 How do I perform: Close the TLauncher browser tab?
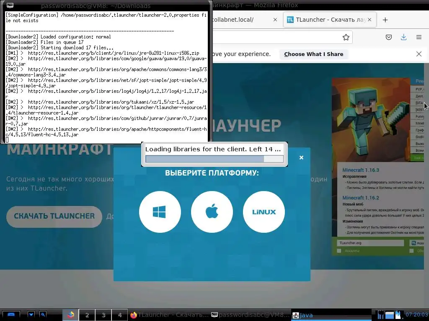pyautogui.click(x=370, y=20)
